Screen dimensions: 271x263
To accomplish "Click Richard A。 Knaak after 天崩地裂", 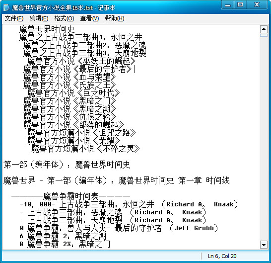I will [168, 220].
